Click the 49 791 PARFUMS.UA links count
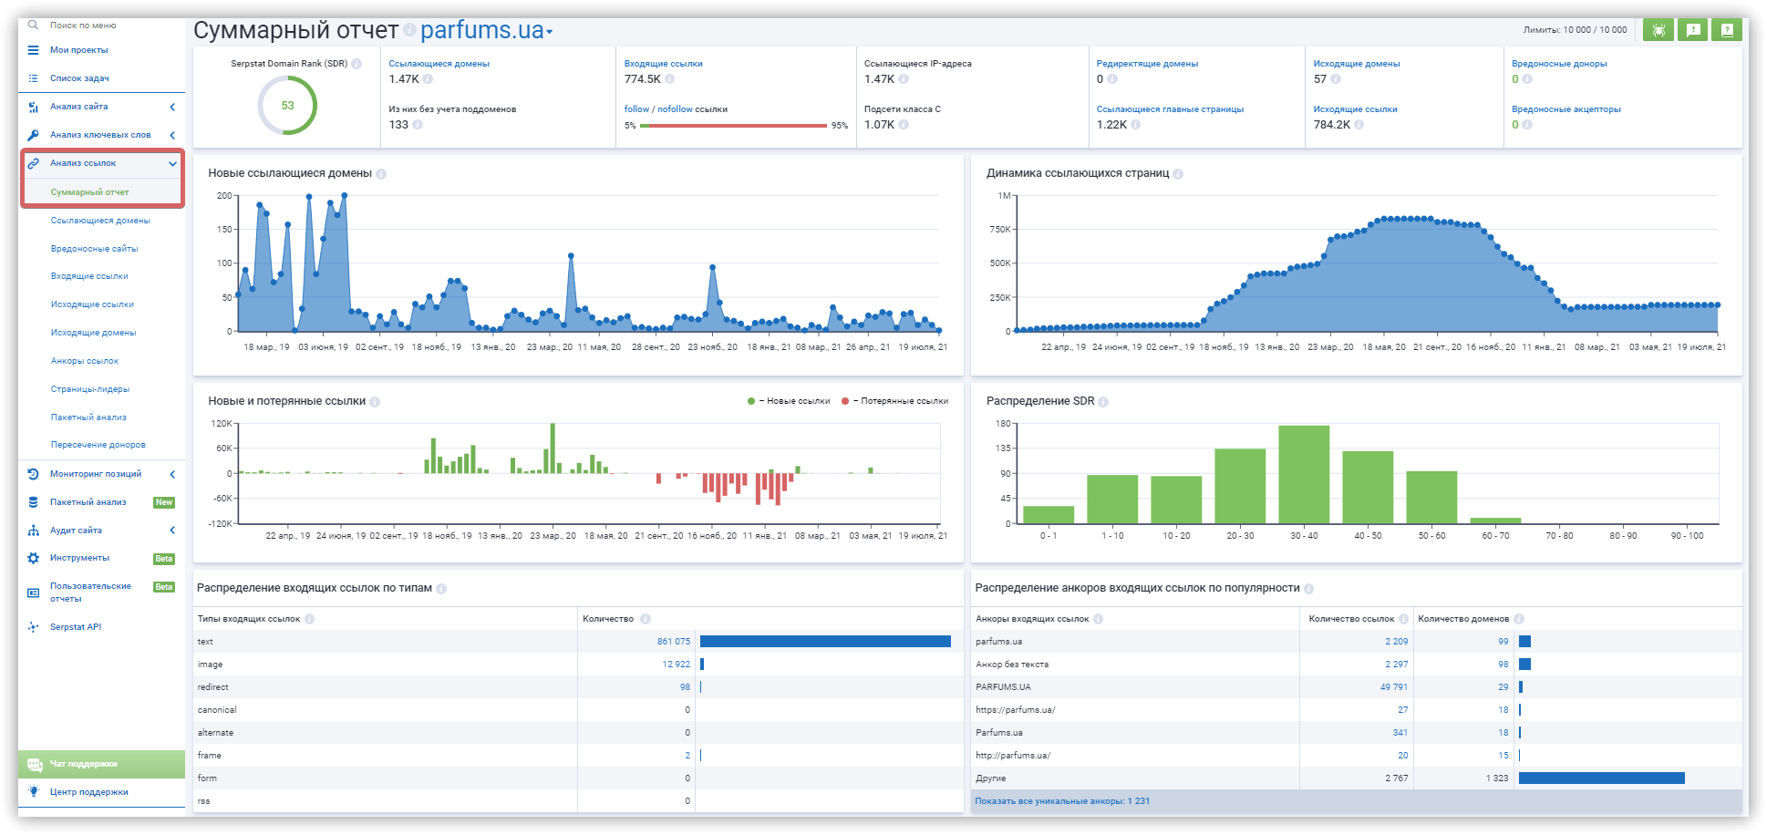Image resolution: width=1767 pixels, height=835 pixels. [x=1394, y=687]
